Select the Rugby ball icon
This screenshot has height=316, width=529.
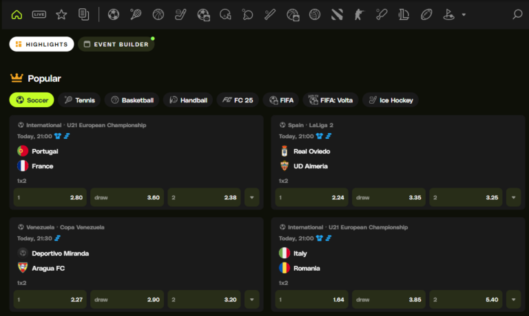coord(426,14)
